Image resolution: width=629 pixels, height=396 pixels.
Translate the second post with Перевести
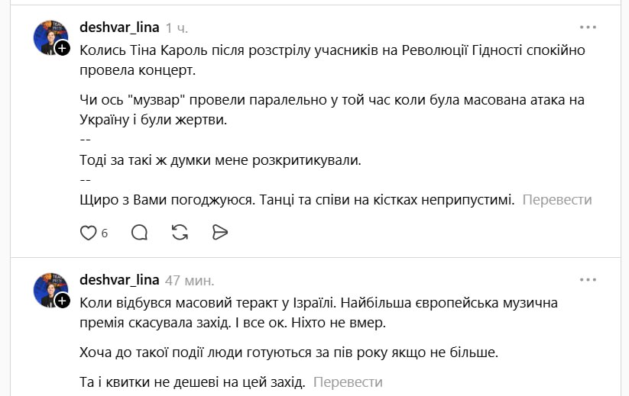coord(348,382)
